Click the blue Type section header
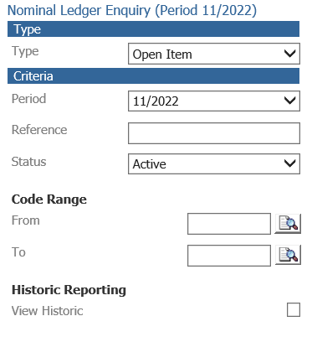 pyautogui.click(x=153, y=28)
